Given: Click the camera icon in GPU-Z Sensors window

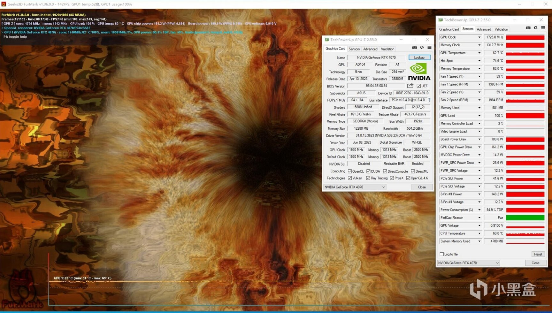Looking at the screenshot, I should pyautogui.click(x=528, y=28).
